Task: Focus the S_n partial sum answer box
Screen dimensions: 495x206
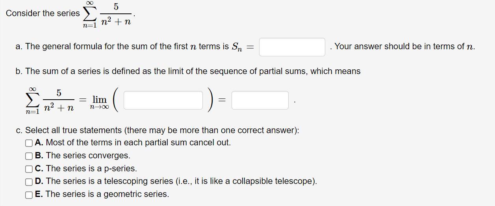Action: tap(292, 47)
